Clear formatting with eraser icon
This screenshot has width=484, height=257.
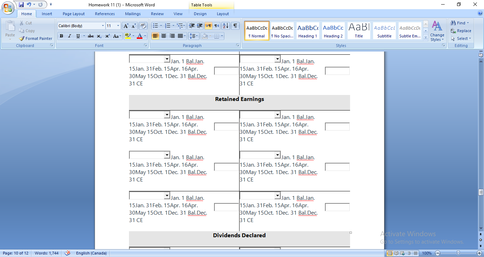(143, 26)
